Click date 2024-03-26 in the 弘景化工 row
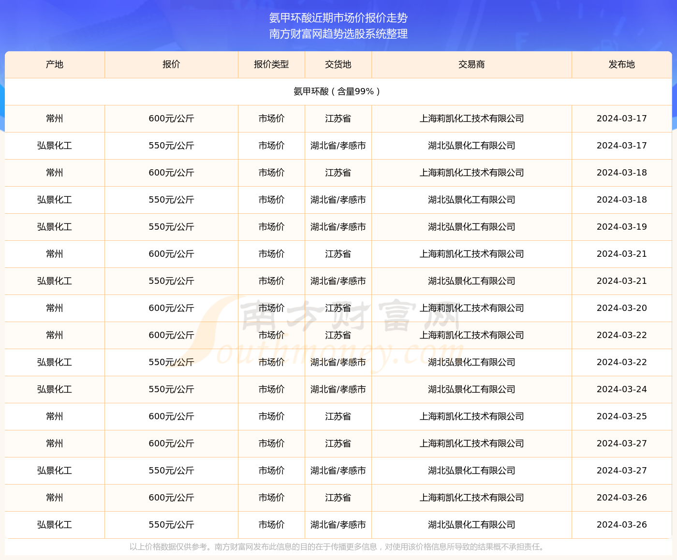 [x=622, y=525]
